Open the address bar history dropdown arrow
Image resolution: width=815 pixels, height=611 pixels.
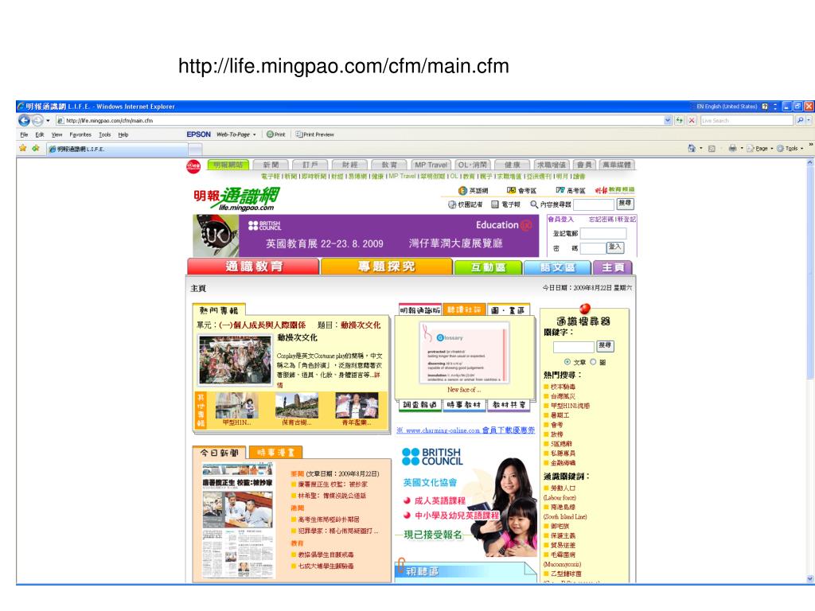(x=668, y=121)
